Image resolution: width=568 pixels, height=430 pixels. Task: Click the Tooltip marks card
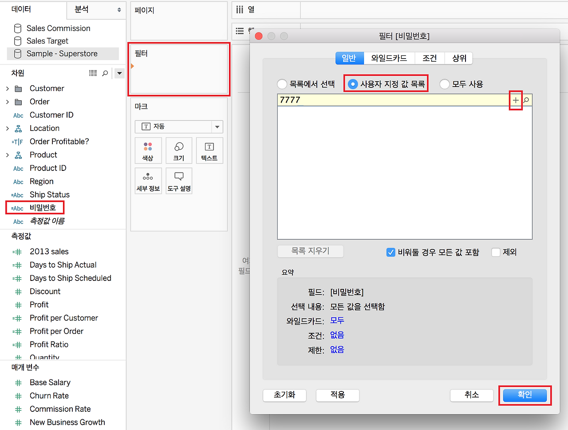(179, 181)
